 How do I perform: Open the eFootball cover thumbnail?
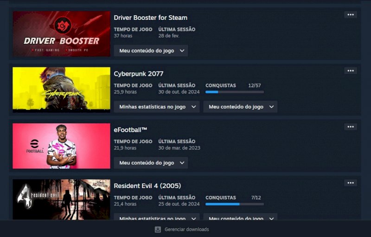click(61, 146)
